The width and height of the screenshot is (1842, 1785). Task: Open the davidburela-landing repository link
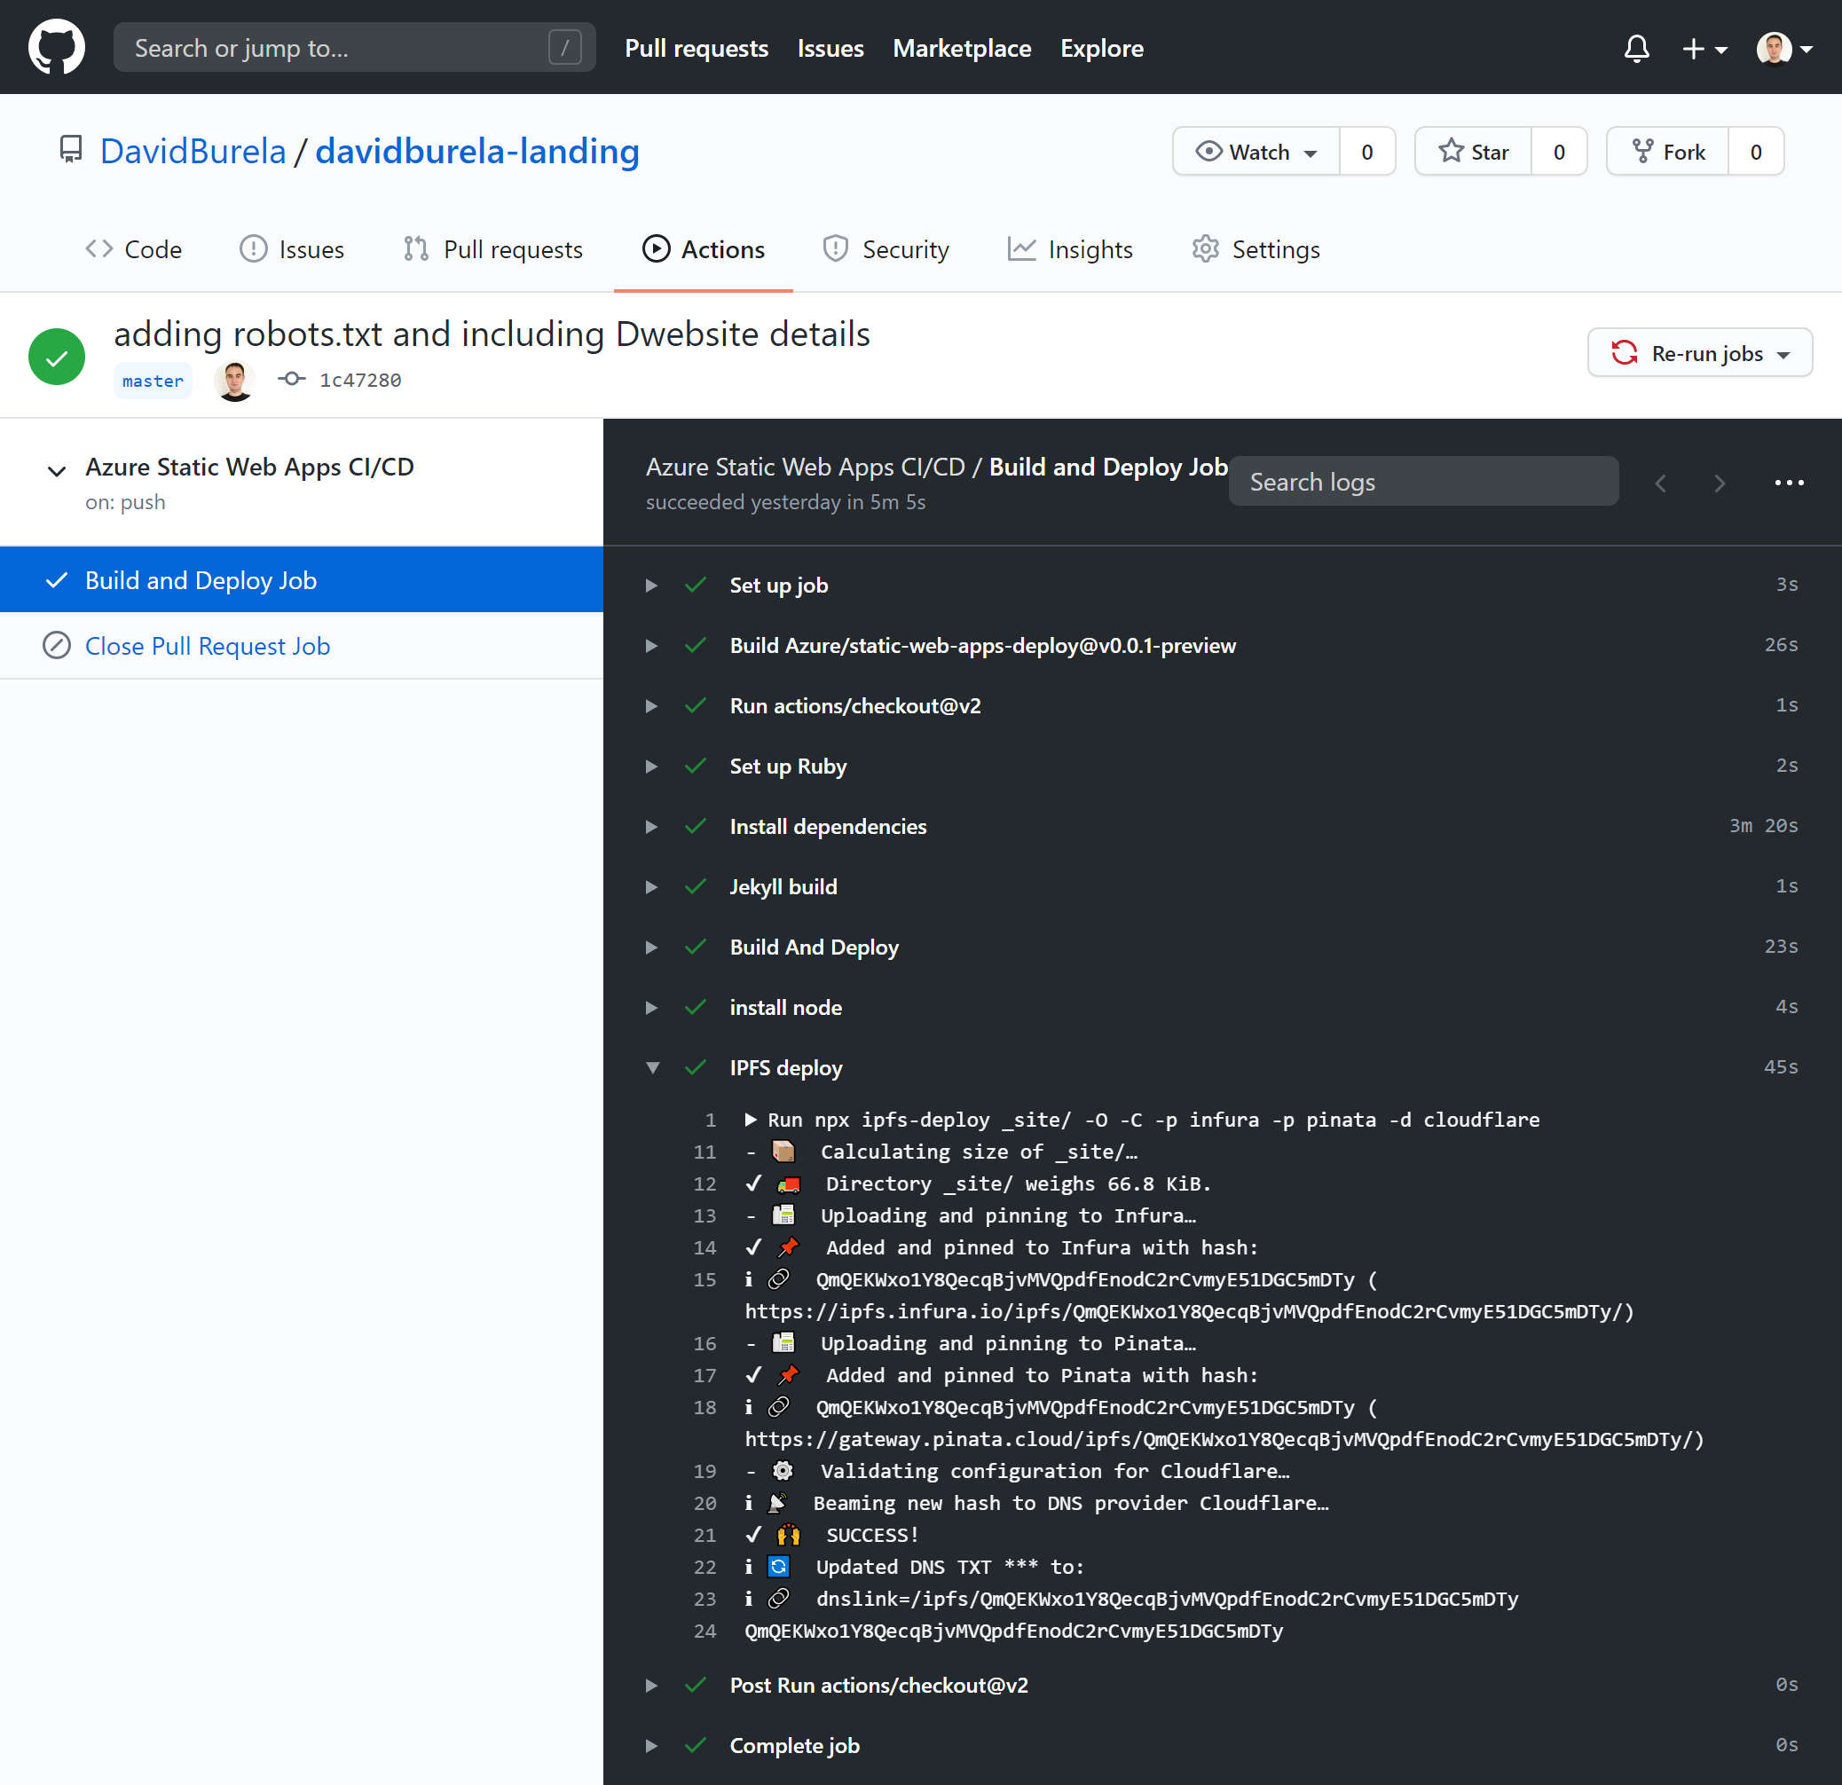[x=476, y=151]
